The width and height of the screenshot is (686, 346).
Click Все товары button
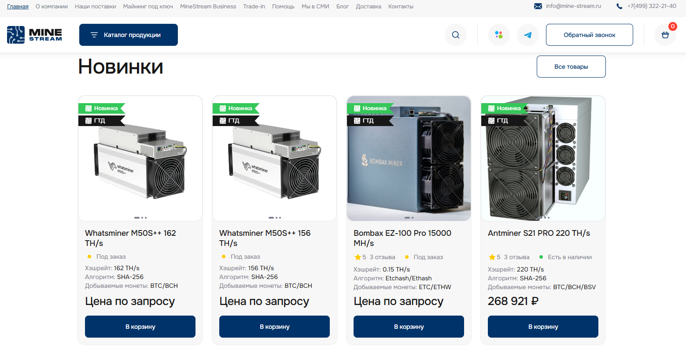coord(571,67)
